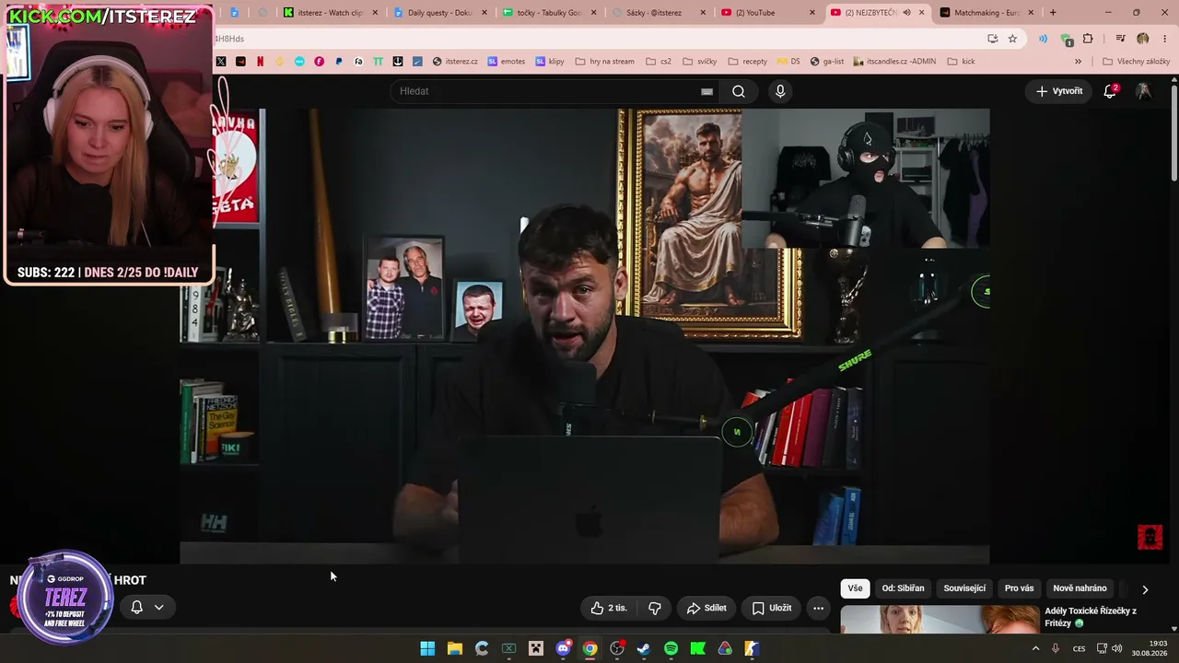Open the channel notification bell dropdown
1179x663 pixels.
point(147,607)
